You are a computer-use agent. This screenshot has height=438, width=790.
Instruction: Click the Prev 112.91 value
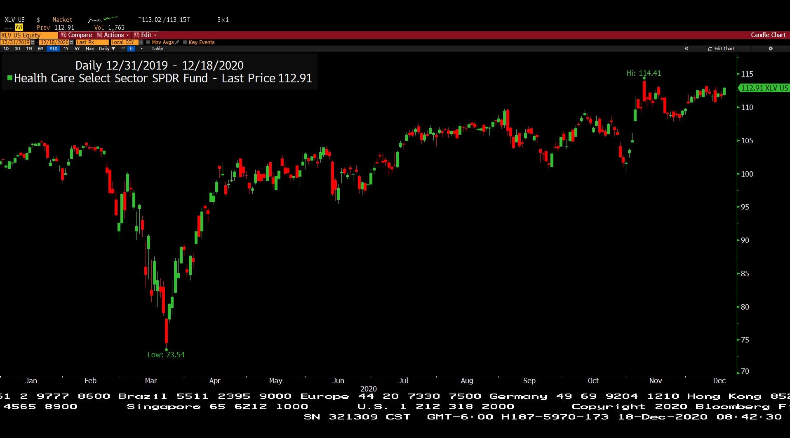(55, 28)
